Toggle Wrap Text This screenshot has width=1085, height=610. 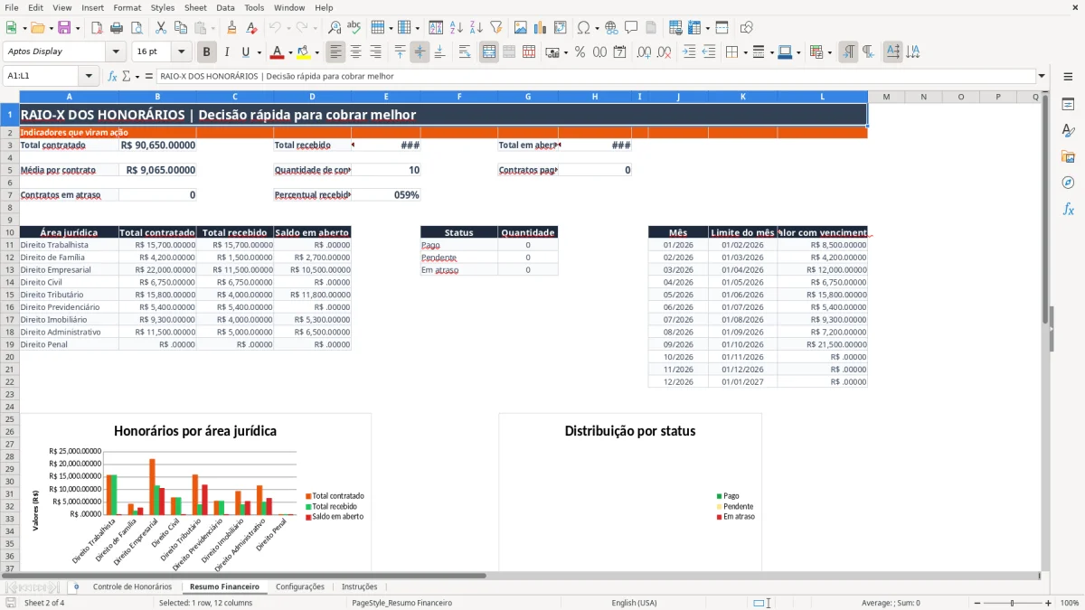(464, 52)
